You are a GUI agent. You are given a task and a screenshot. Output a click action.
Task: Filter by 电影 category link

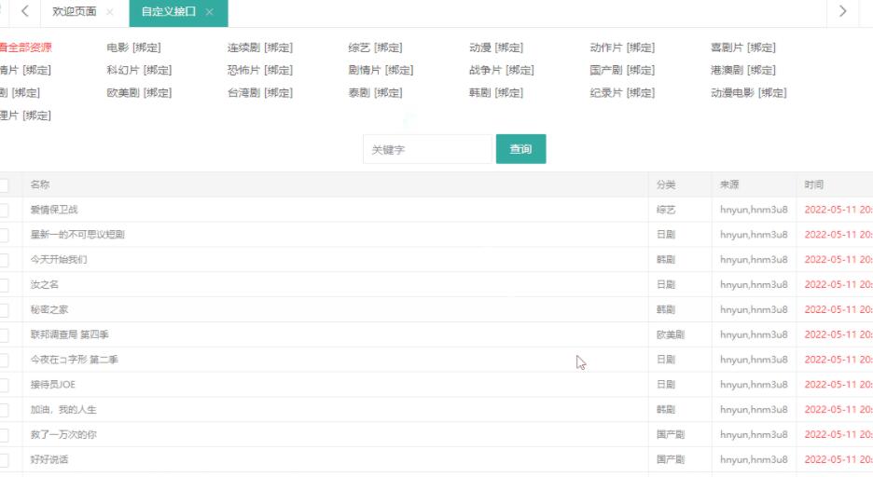tap(118, 48)
